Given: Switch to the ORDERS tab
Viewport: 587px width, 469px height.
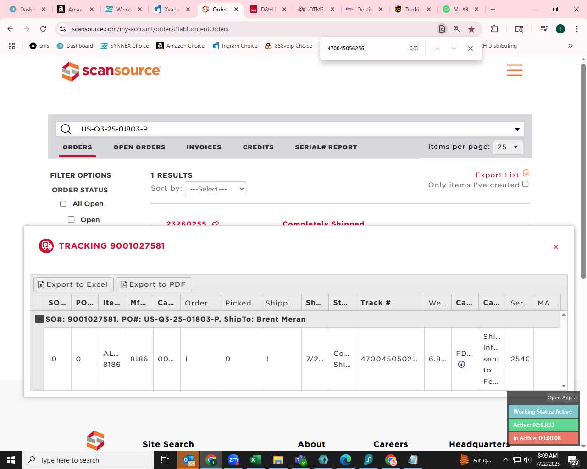Looking at the screenshot, I should (78, 147).
